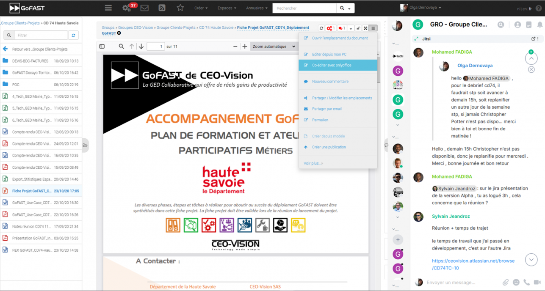This screenshot has height=291, width=545.
Task: Open the emoji picker in the message bar
Action: point(517,282)
